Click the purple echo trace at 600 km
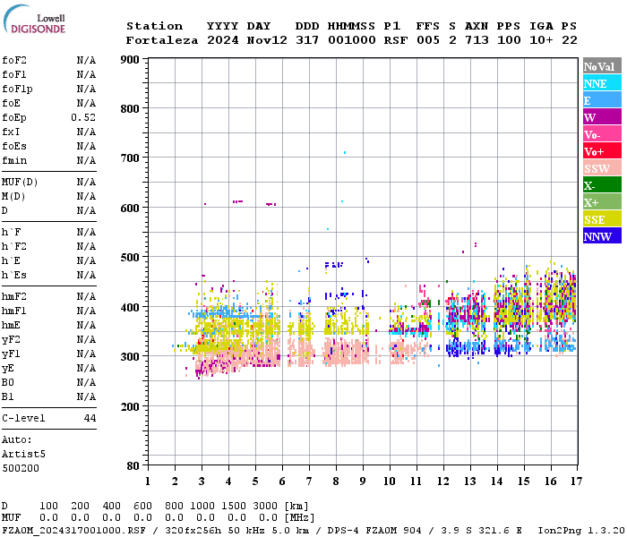This screenshot has height=537, width=627. pyautogui.click(x=238, y=201)
